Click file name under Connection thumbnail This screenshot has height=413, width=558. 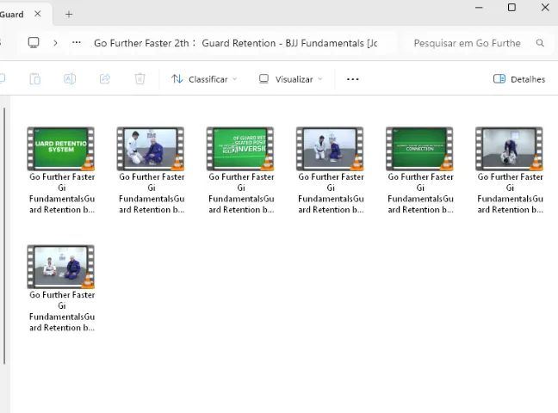coord(420,193)
